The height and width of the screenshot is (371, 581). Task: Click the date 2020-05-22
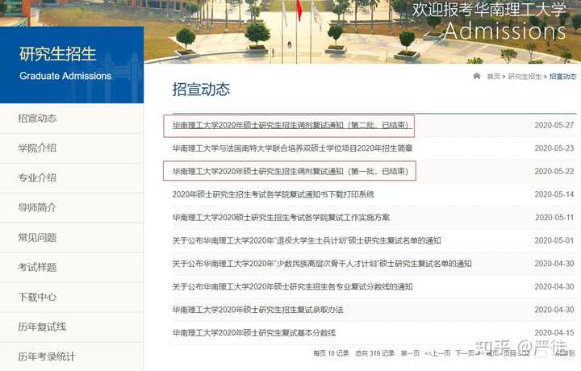pyautogui.click(x=554, y=171)
